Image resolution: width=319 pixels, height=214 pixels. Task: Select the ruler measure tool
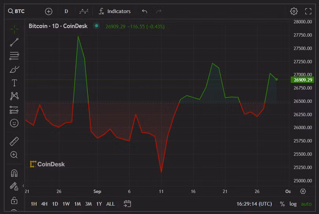pos(14,141)
